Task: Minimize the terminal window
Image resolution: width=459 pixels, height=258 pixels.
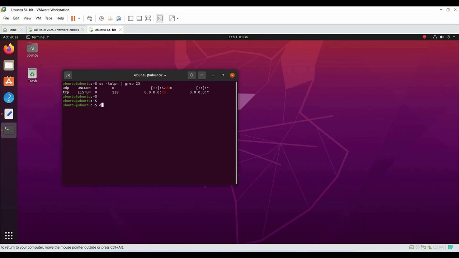Action: [x=213, y=75]
